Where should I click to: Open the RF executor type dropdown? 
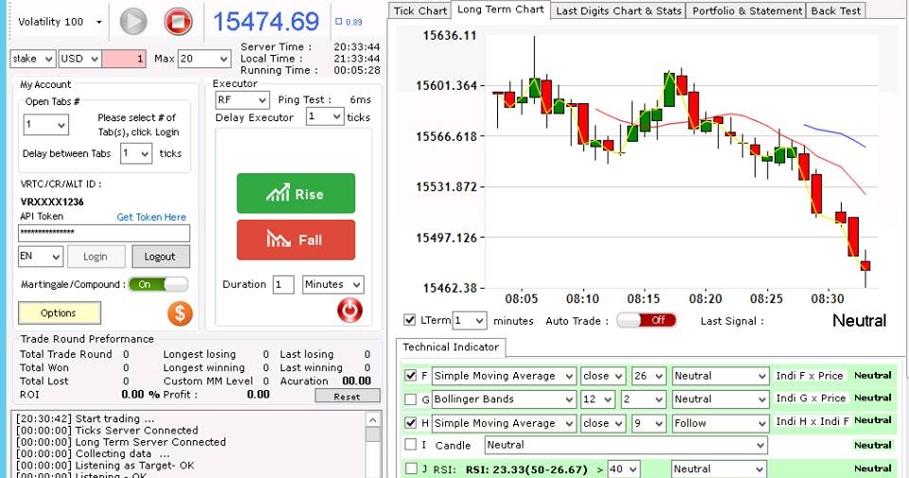coord(241,100)
